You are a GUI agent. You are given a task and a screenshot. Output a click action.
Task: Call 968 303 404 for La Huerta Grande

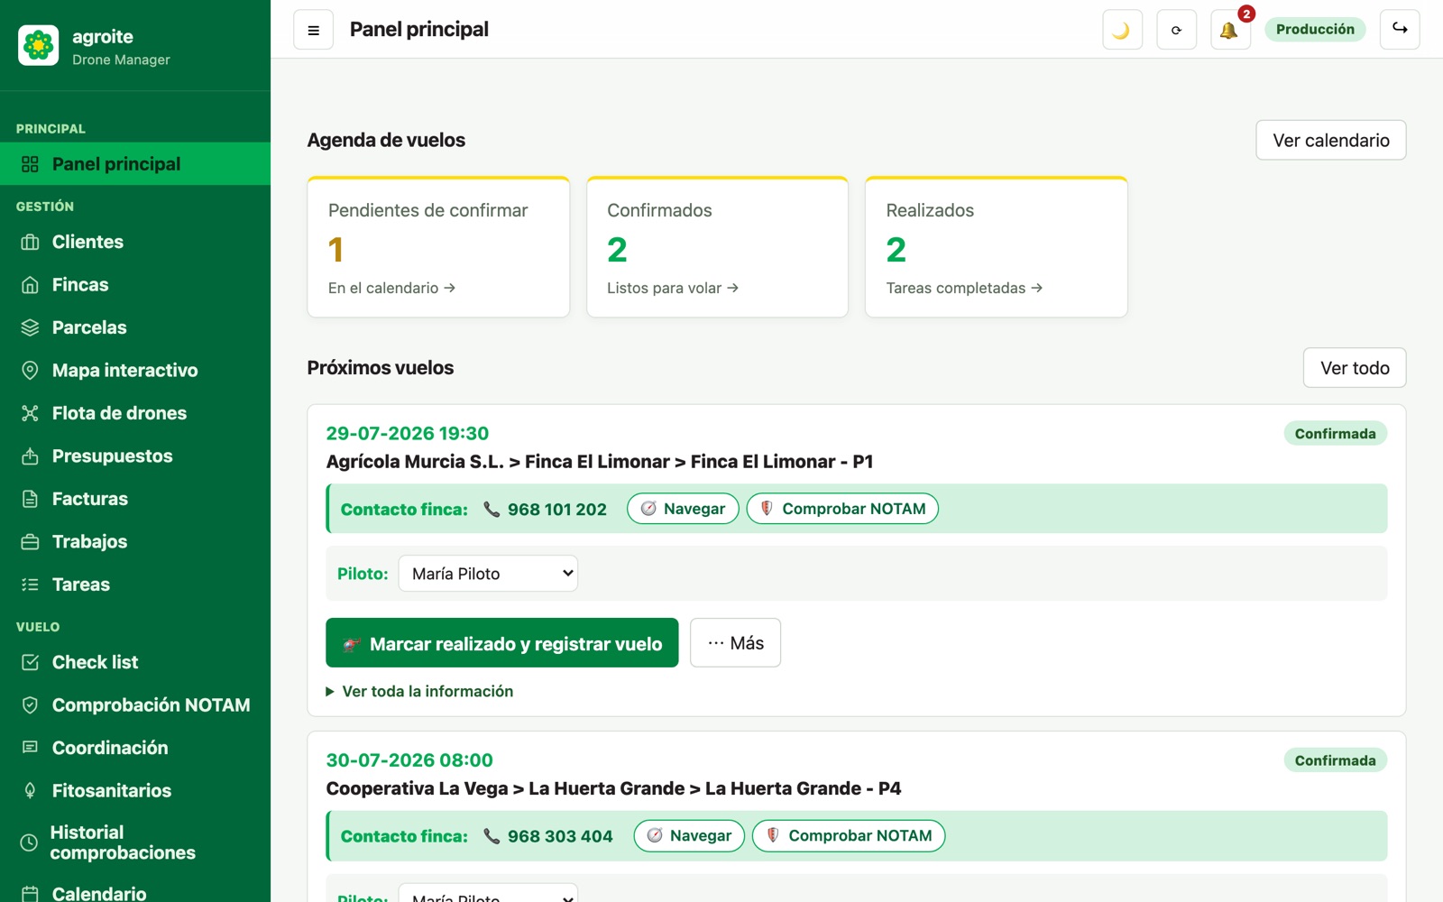coord(547,836)
